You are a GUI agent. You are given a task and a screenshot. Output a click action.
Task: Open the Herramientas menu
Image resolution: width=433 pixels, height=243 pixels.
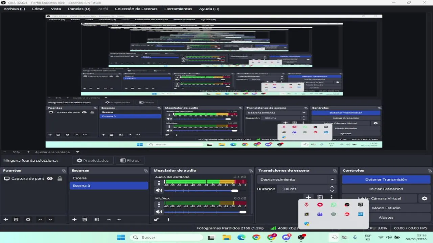[178, 9]
